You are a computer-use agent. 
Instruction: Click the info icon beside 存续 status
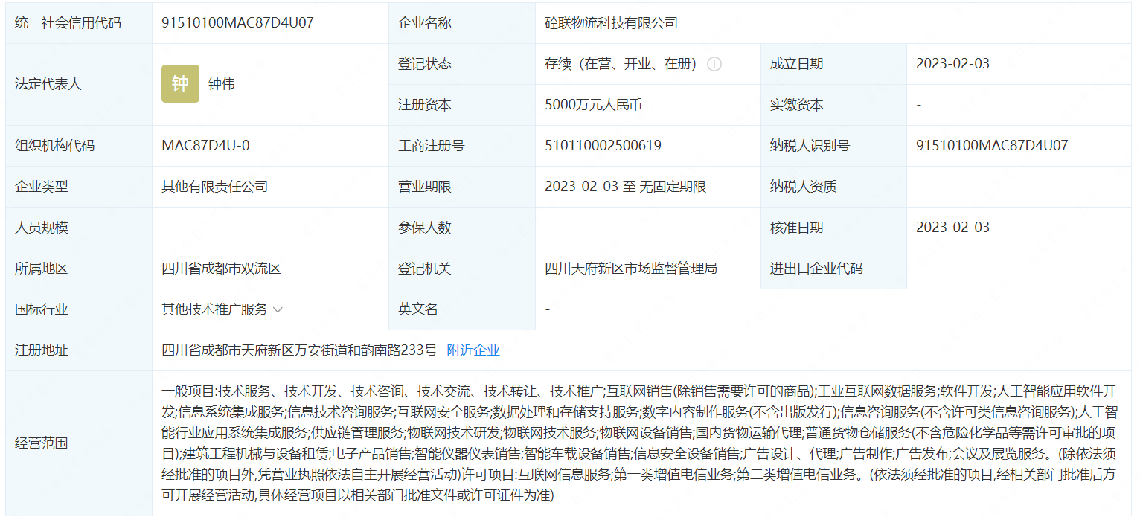point(714,64)
